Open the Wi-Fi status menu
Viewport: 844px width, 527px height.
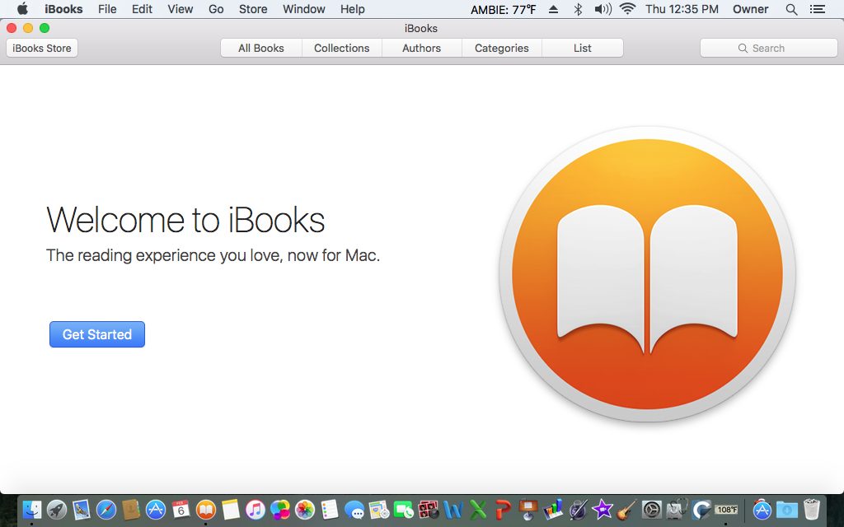(x=627, y=9)
